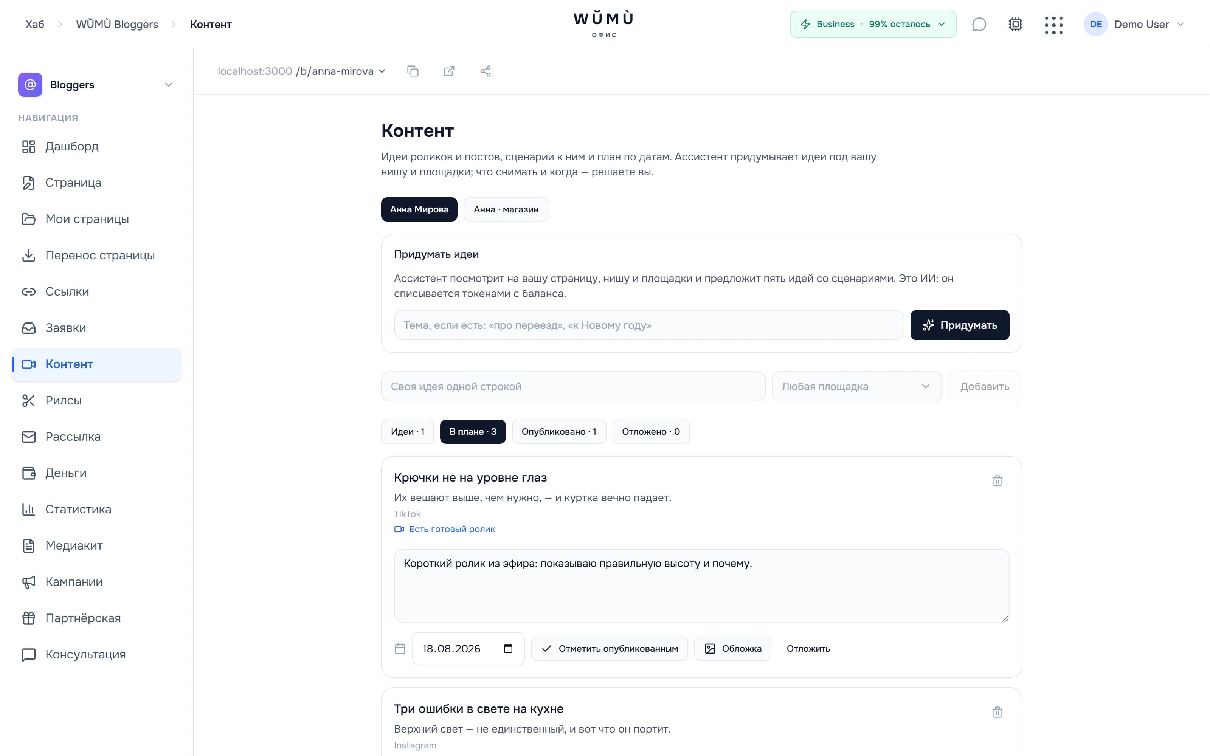Screen dimensions: 1210x756
Task: Delete the 'Крючки не на уровне глаз' card
Action: coord(997,480)
